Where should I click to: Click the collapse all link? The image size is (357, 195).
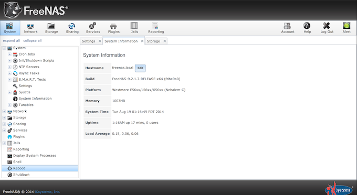33,41
